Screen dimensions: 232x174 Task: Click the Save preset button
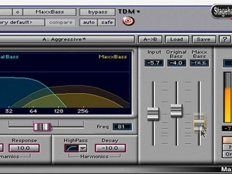(203, 40)
